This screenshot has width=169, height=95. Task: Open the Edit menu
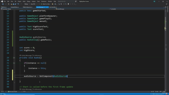pyautogui.click(x=8, y=1)
